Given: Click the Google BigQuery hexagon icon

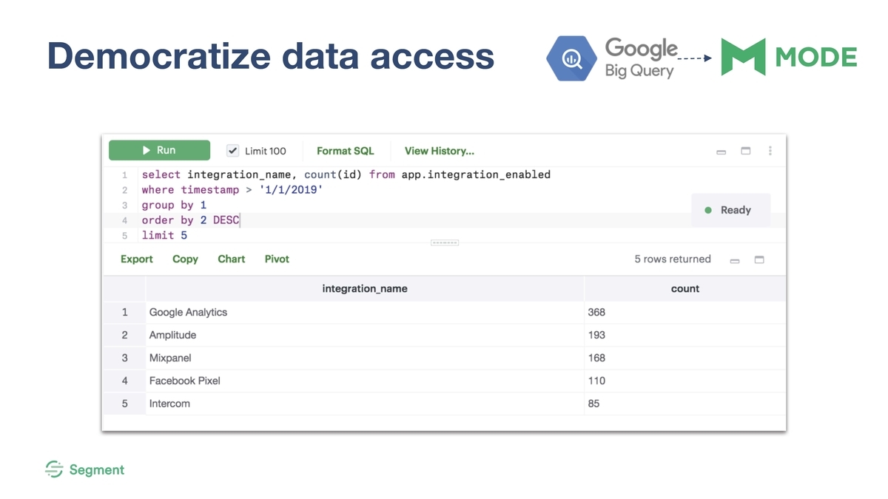Looking at the screenshot, I should (x=571, y=59).
